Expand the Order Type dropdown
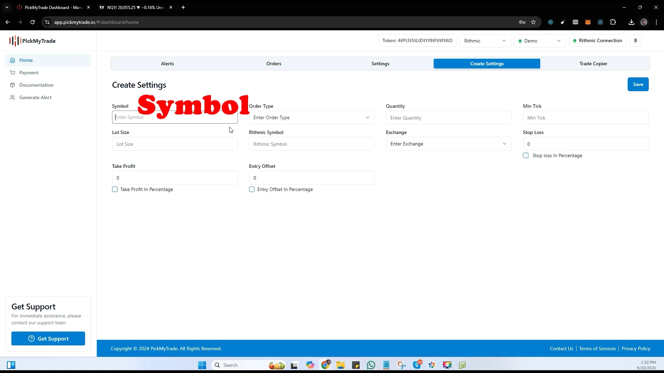 (312, 117)
